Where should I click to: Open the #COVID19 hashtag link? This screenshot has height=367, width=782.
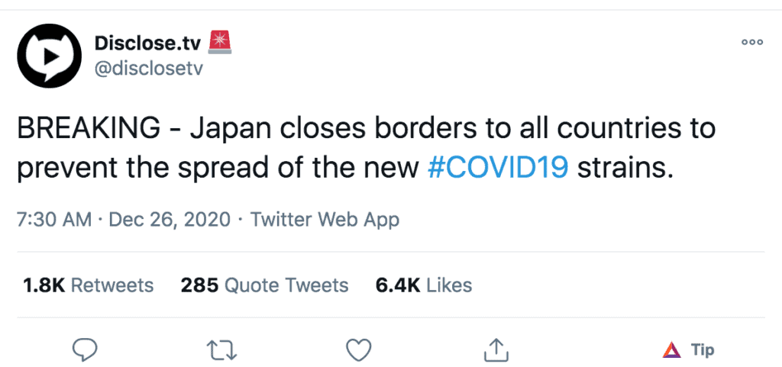point(498,167)
